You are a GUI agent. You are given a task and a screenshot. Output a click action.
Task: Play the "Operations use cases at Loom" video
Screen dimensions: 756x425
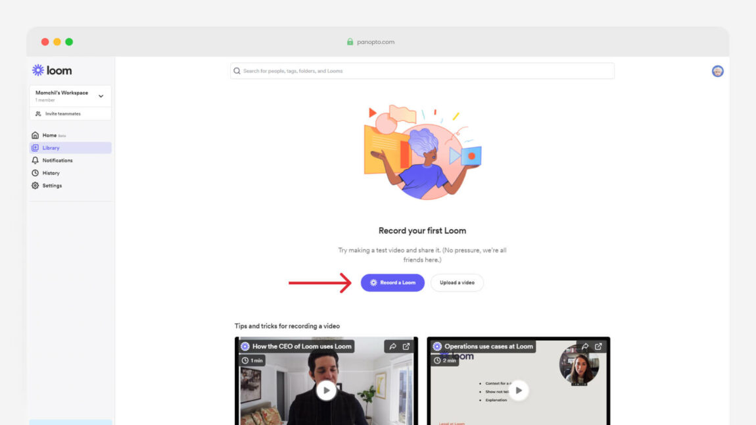(518, 389)
